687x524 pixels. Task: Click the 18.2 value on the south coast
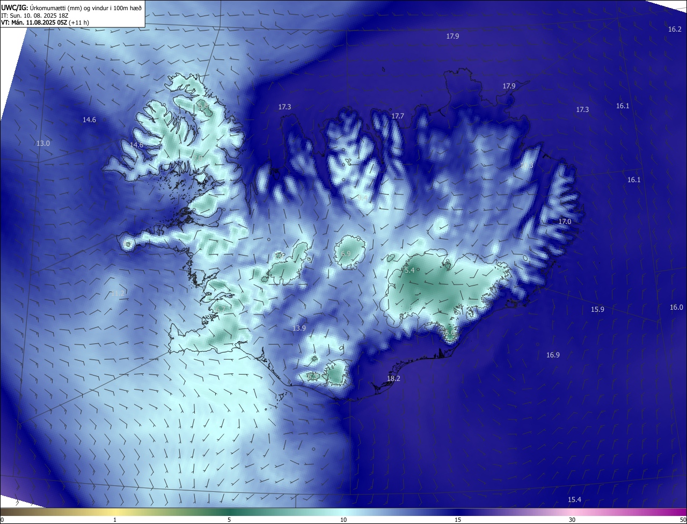pos(393,379)
